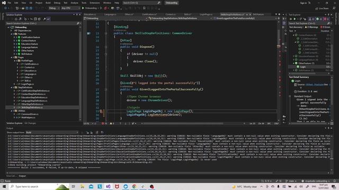The image size is (339, 190).
Task: Open Chrome from the Windows taskbar
Action: click(134, 186)
